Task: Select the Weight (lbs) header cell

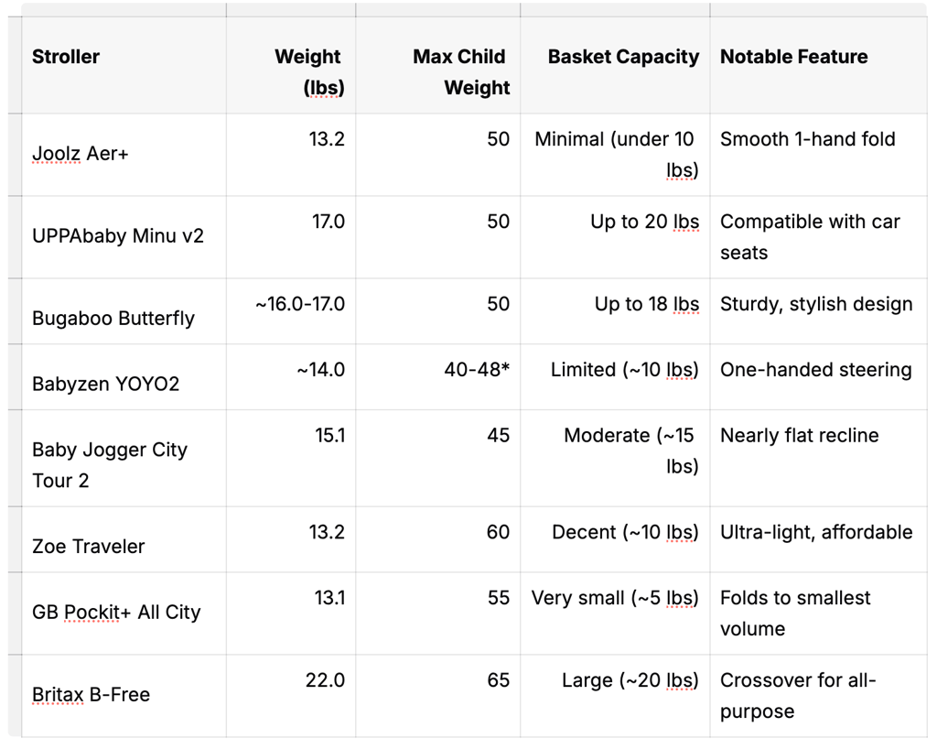Action: point(291,65)
